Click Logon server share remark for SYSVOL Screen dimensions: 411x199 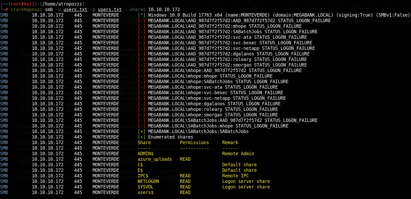pos(246,187)
